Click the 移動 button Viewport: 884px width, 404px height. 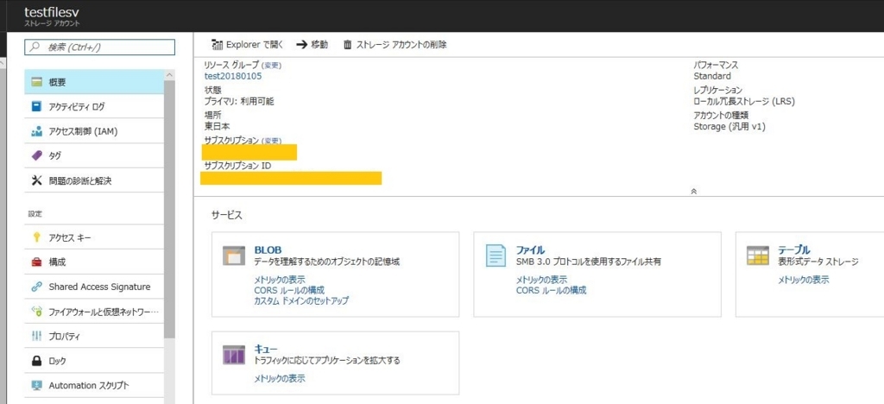(x=312, y=45)
